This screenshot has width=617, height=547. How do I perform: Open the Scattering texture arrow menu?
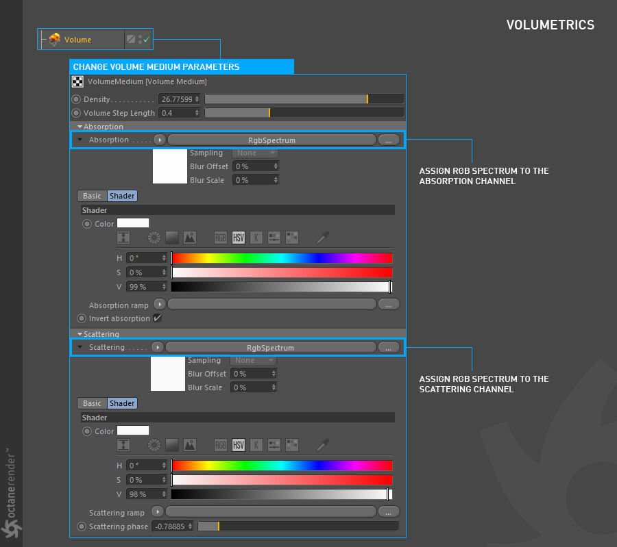(158, 347)
